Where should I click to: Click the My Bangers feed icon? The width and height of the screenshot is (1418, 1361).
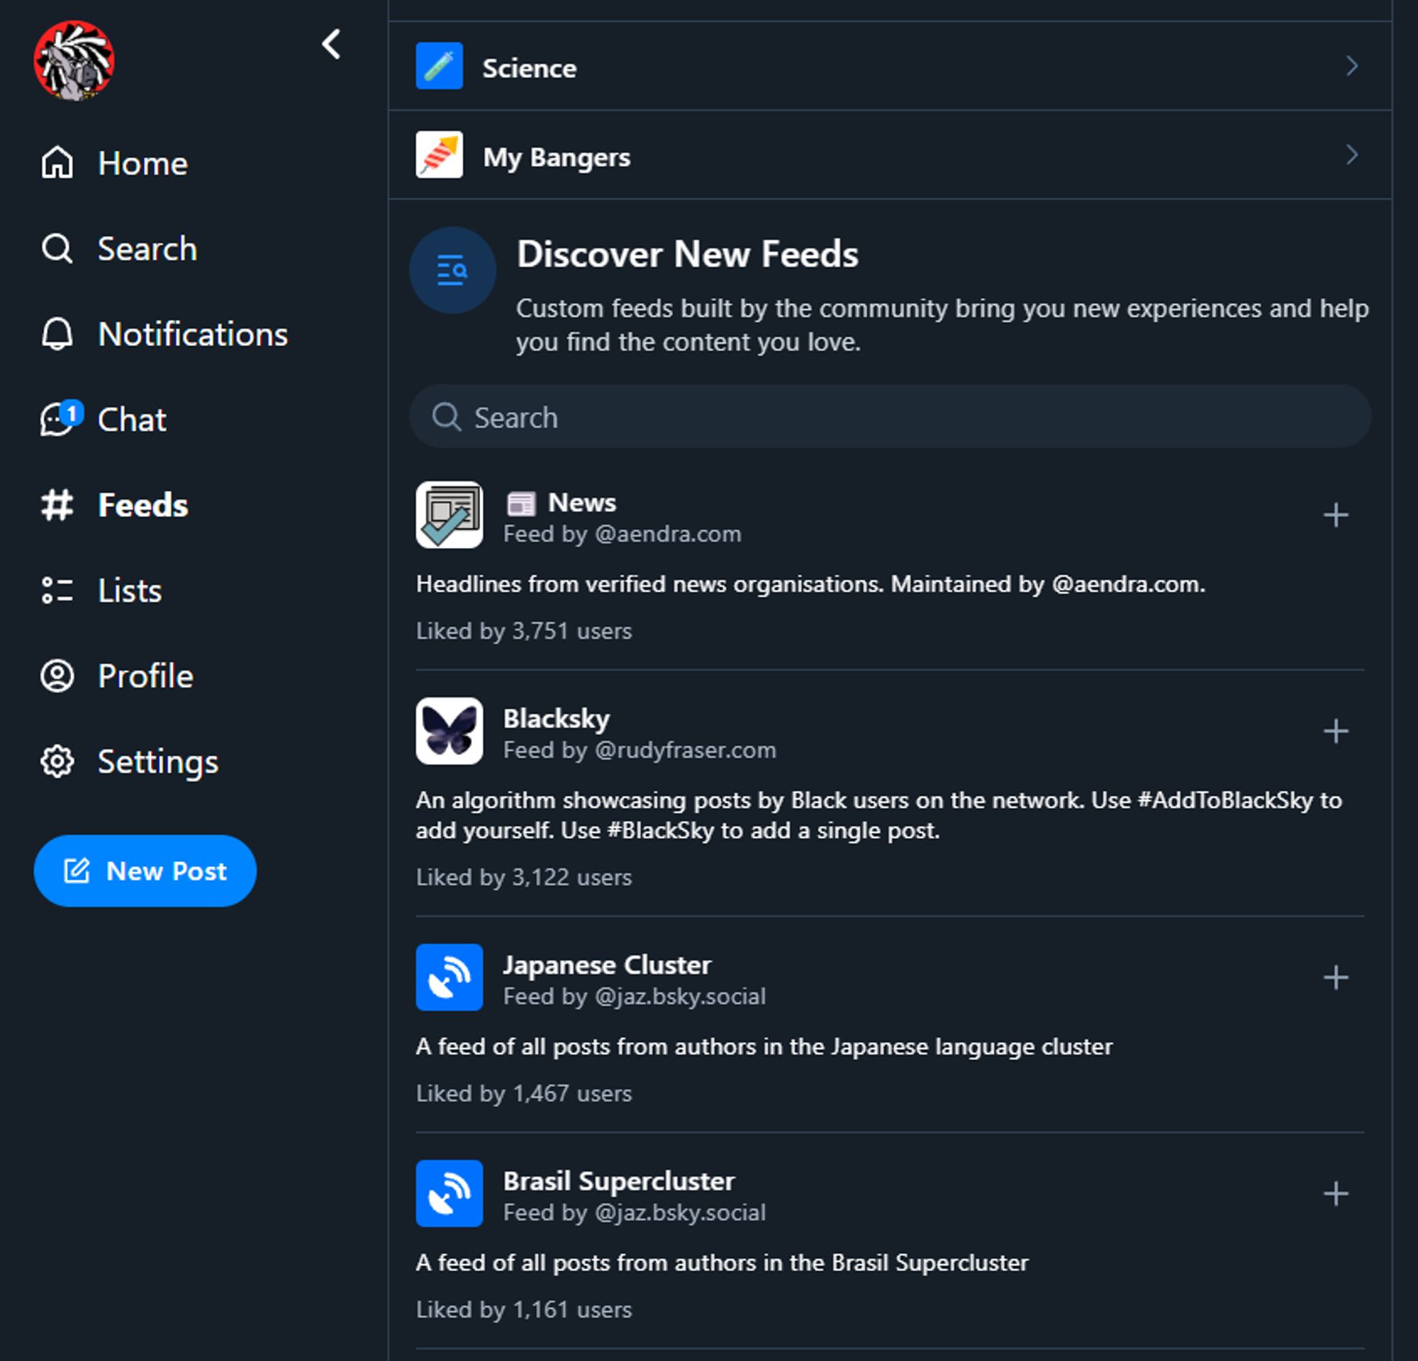(442, 157)
